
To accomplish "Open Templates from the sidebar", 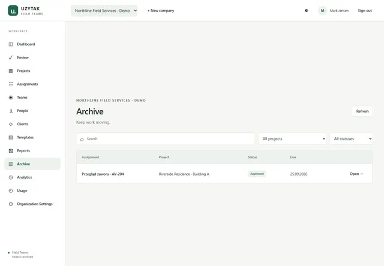I will [32, 137].
